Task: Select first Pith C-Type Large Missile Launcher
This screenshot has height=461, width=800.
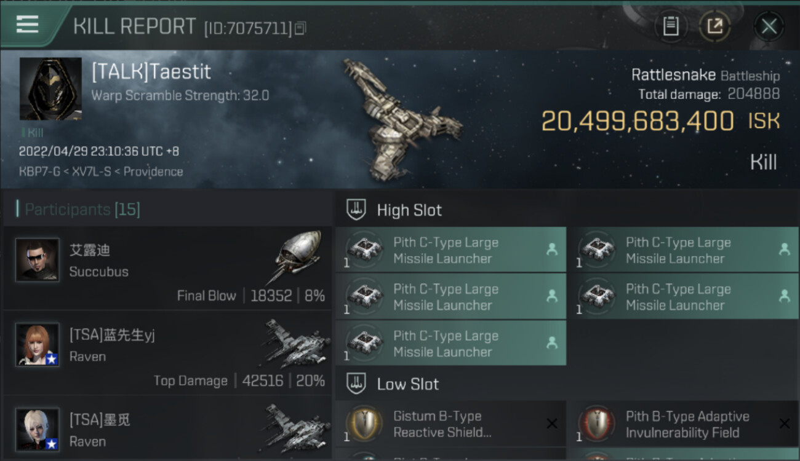Action: tap(450, 250)
